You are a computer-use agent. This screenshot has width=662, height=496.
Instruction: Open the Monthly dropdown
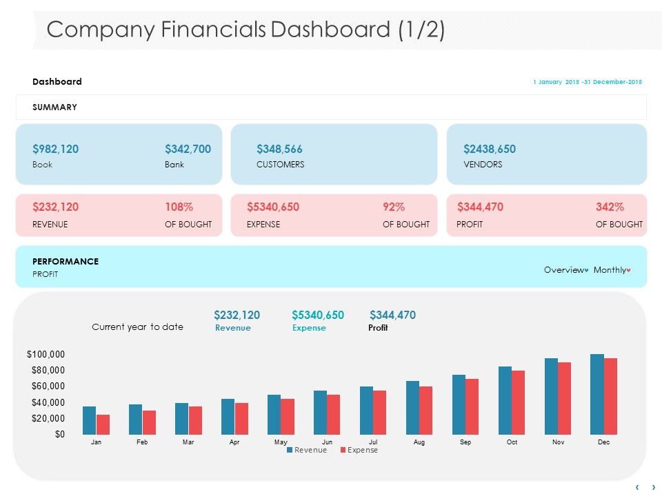pyautogui.click(x=612, y=270)
